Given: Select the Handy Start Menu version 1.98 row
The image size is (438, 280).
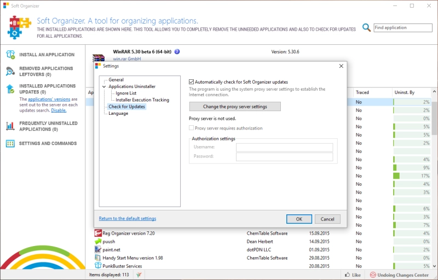Looking at the screenshot, I should click(258, 258).
